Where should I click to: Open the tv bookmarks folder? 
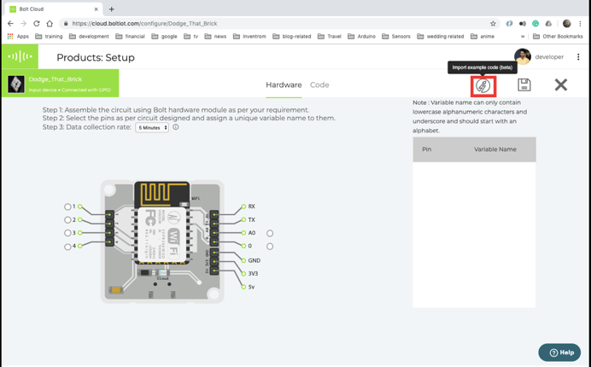tap(191, 37)
